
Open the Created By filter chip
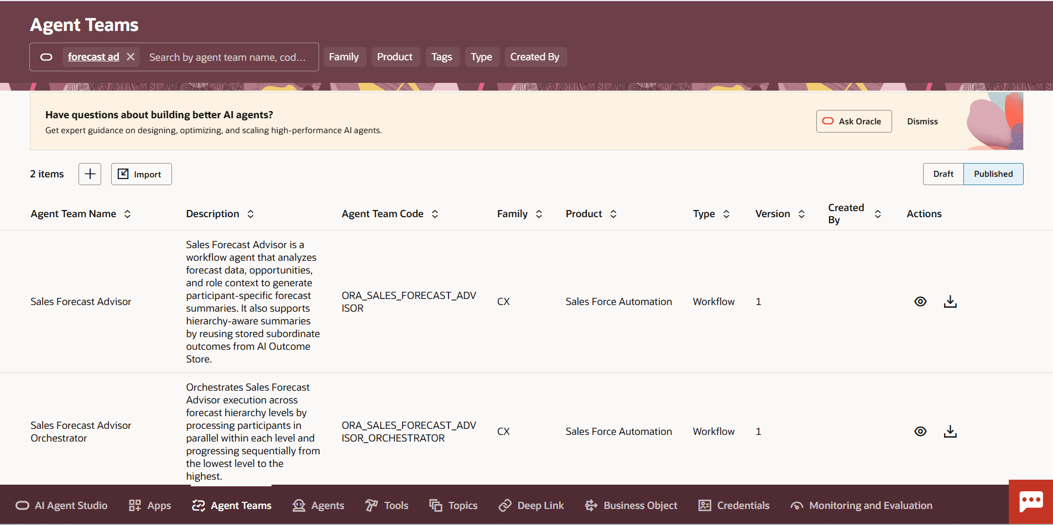pos(535,57)
